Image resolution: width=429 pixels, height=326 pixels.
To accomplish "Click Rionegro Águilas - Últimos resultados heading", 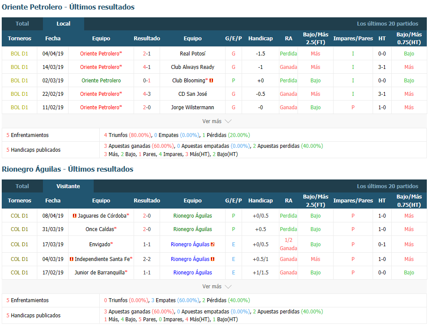I will 68,169.
